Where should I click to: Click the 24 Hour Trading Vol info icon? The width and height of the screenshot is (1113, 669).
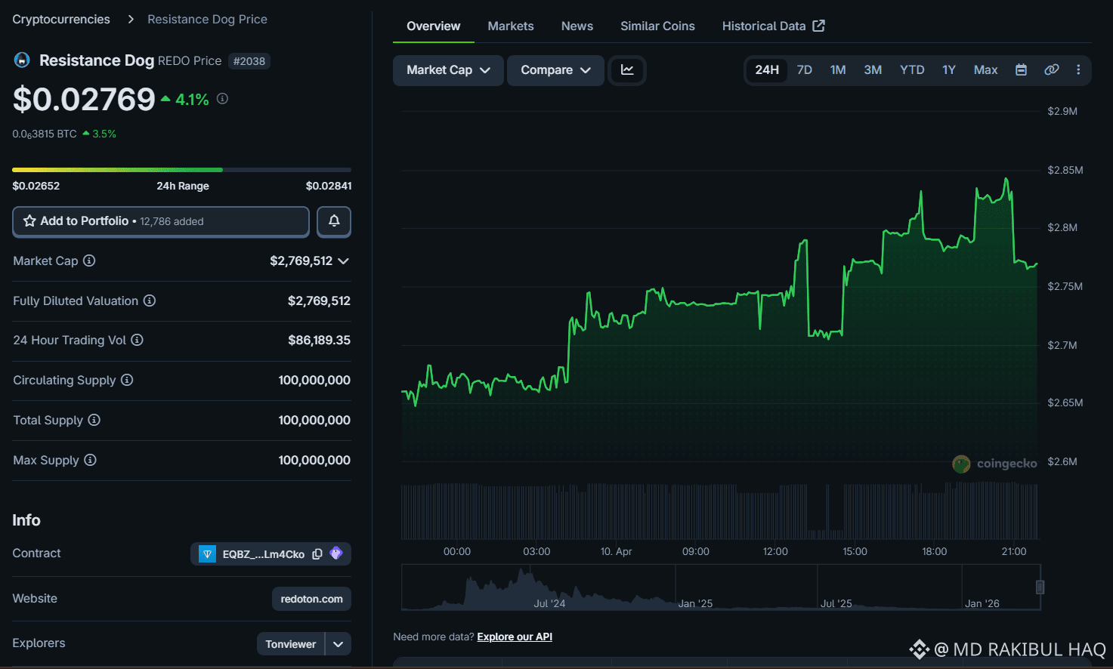137,340
